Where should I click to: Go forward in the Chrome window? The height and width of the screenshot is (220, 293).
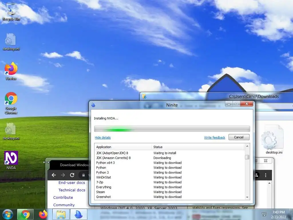pyautogui.click(x=63, y=175)
